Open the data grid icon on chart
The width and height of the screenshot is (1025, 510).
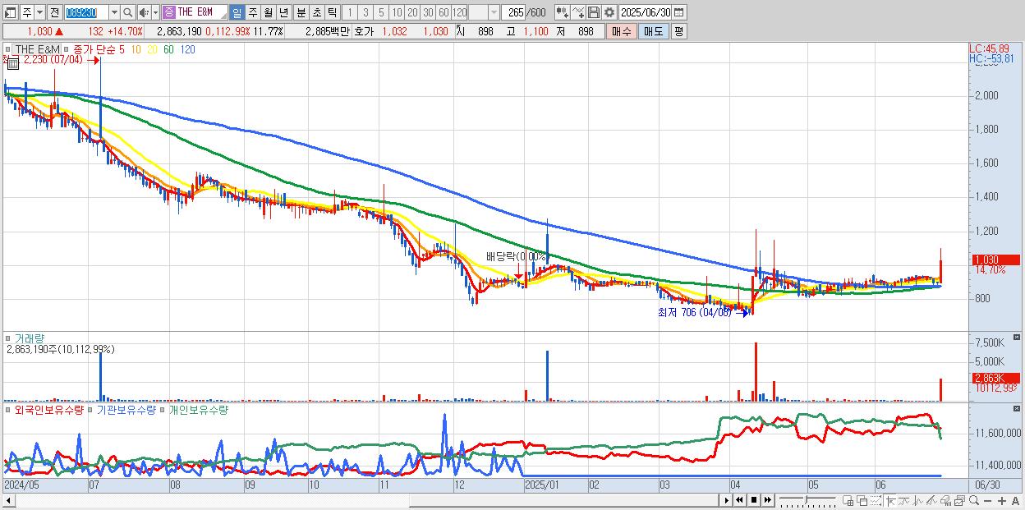pos(13,63)
